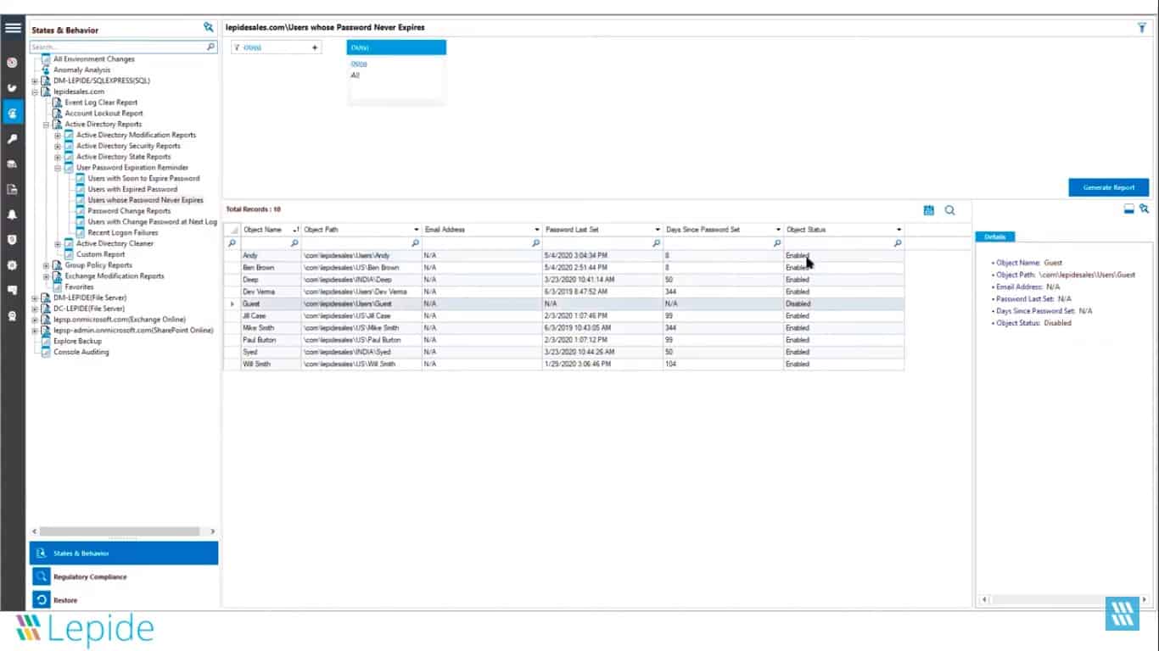Click the shield icon in left sidebar
Image resolution: width=1159 pixels, height=651 pixels.
(13, 240)
